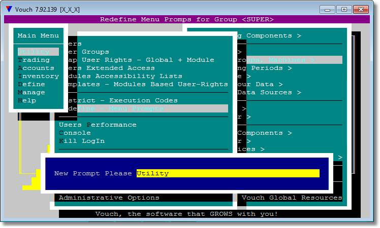
Task: Choose Kill LogIn menu entry
Action: (x=82, y=141)
